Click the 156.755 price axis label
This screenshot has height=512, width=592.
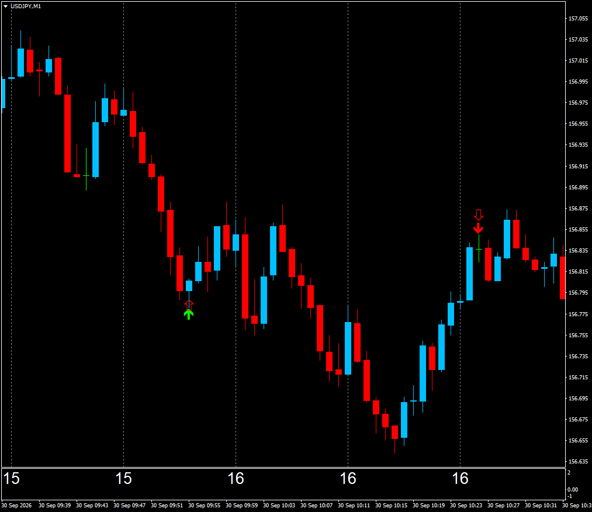click(x=578, y=335)
